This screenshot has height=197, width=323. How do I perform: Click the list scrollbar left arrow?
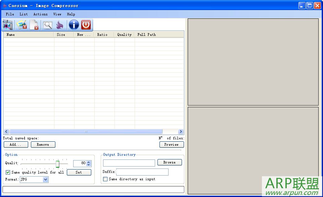click(x=6, y=132)
